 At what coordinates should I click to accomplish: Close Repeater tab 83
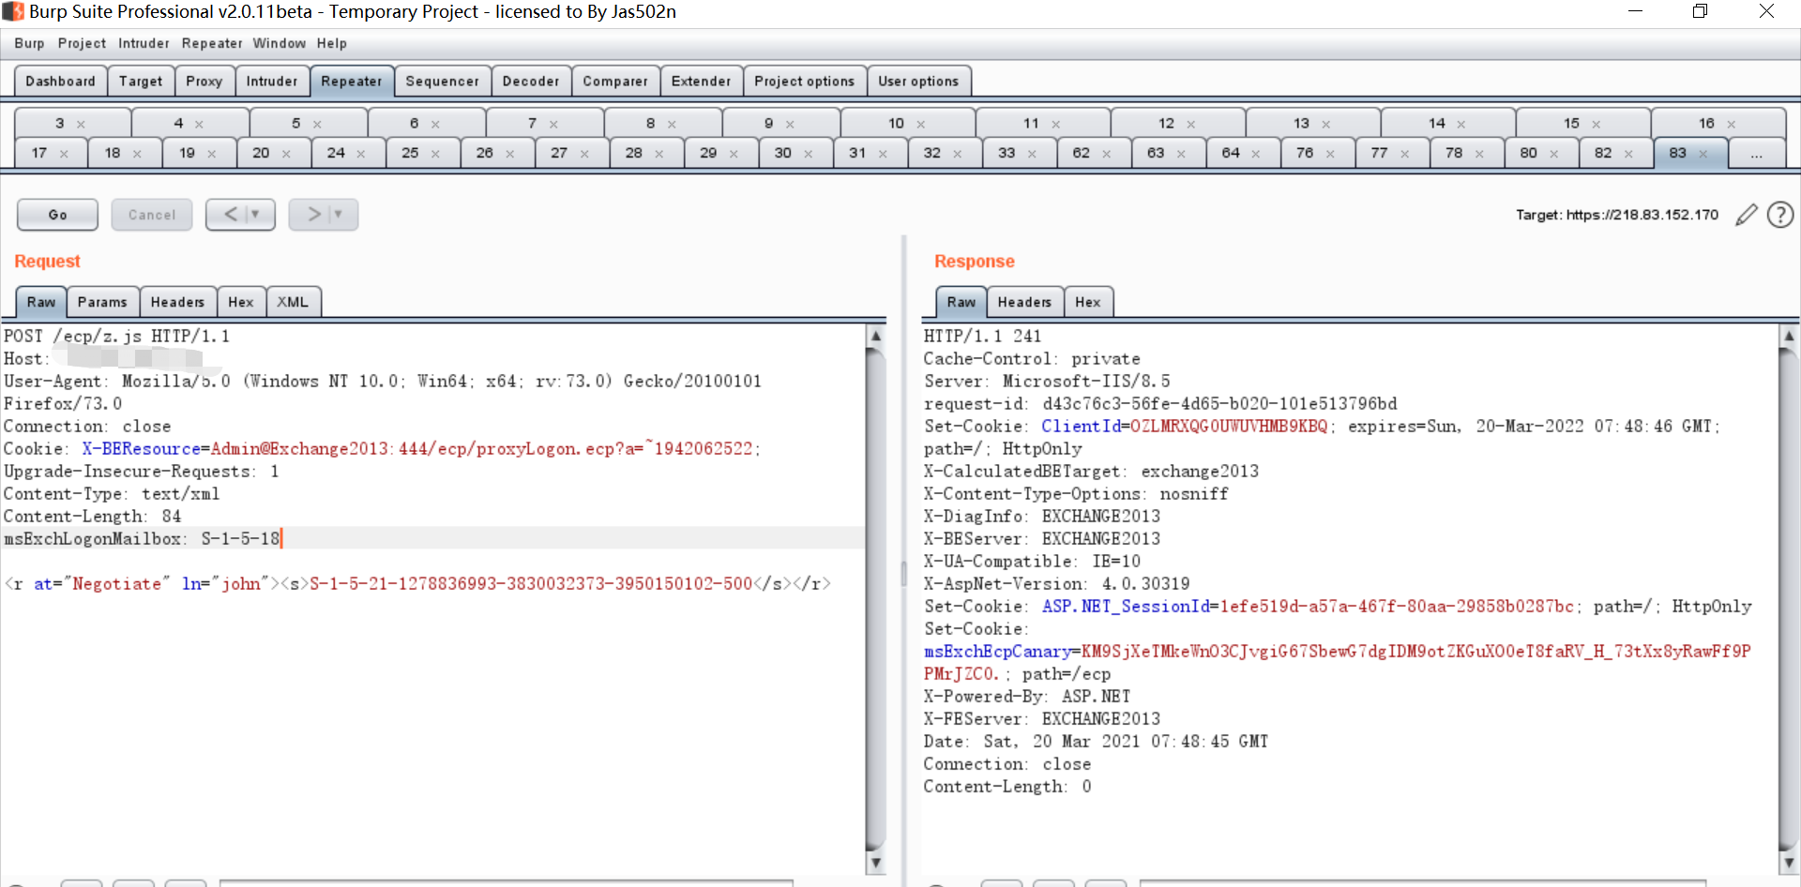(1703, 154)
